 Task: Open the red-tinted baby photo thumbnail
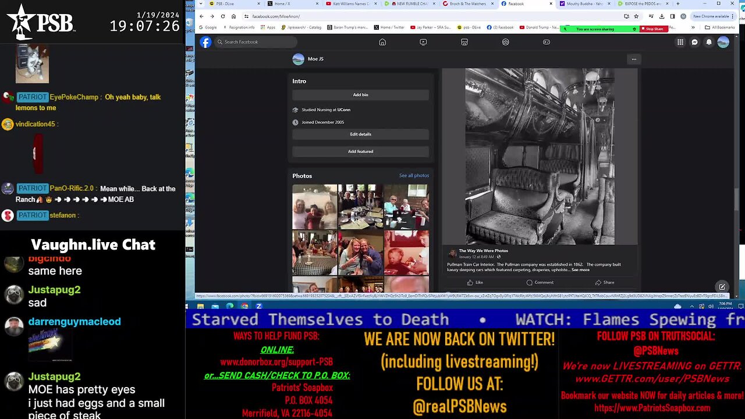tap(406, 253)
